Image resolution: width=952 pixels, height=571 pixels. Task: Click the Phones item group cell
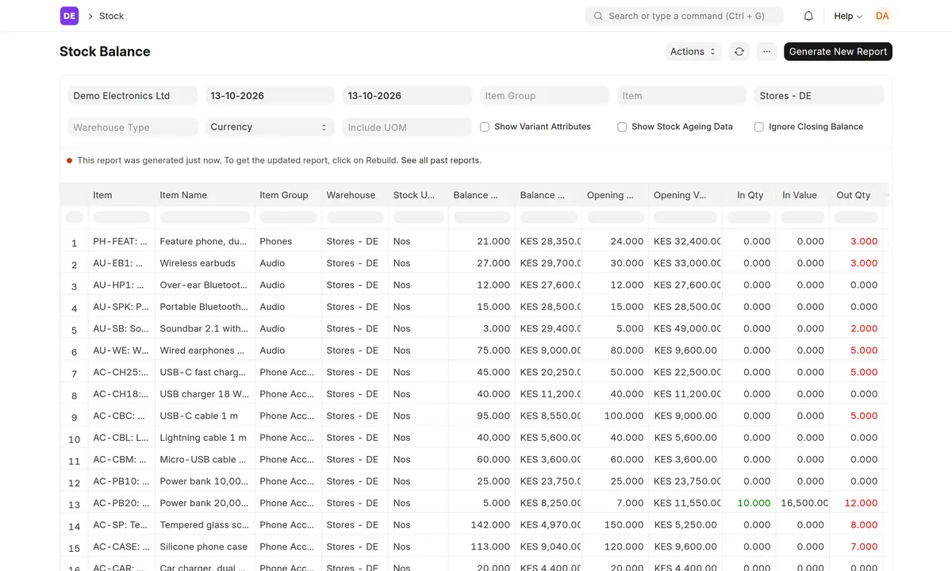pyautogui.click(x=288, y=241)
